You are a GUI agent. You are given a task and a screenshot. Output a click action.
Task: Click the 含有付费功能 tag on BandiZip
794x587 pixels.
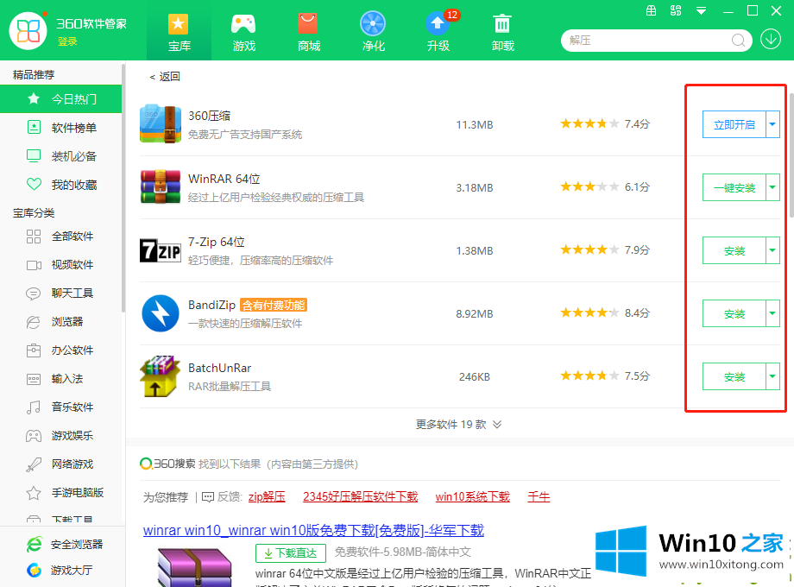tap(274, 306)
